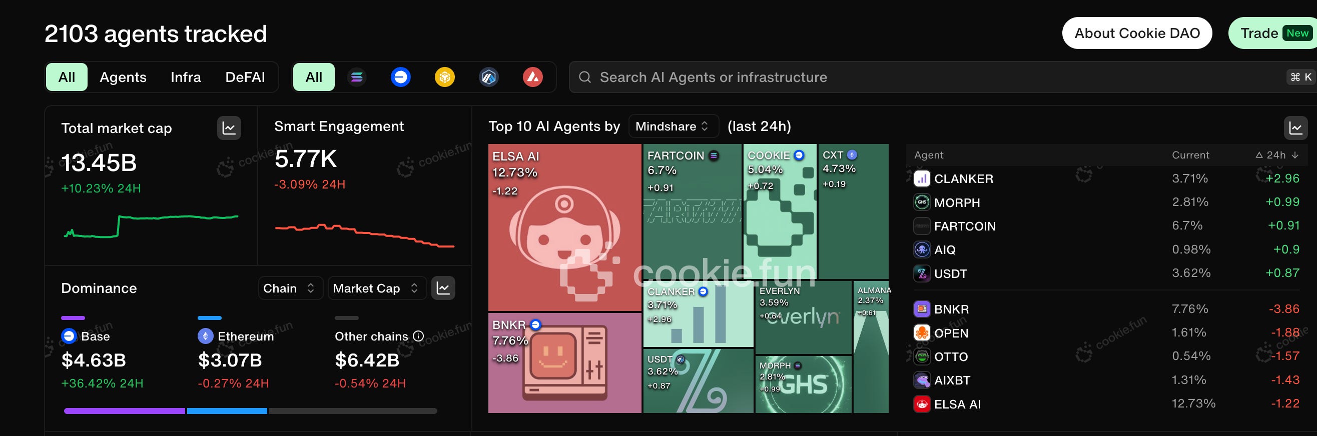Click ELSA AI agent logo in table
This screenshot has height=436, width=1317.
coord(921,404)
